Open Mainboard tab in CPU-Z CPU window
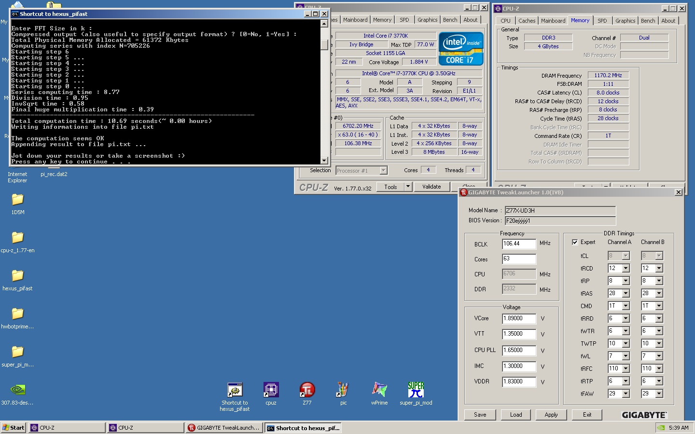 tap(355, 20)
